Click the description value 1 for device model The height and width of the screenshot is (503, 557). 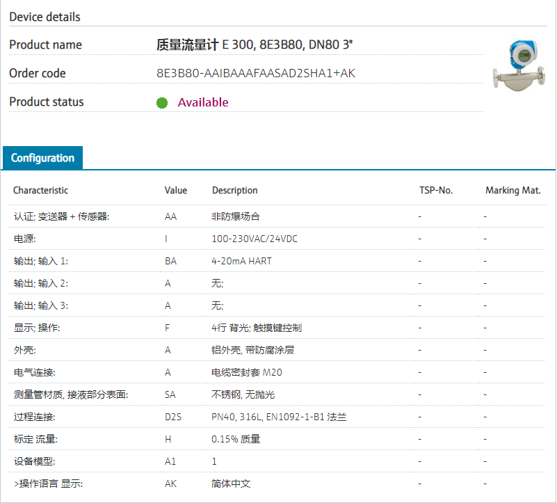[214, 461]
